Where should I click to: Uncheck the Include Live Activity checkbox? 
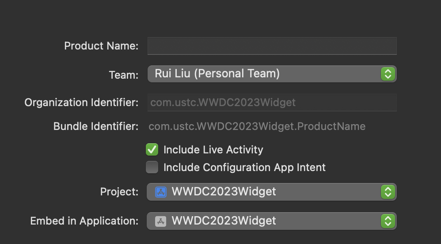[152, 150]
